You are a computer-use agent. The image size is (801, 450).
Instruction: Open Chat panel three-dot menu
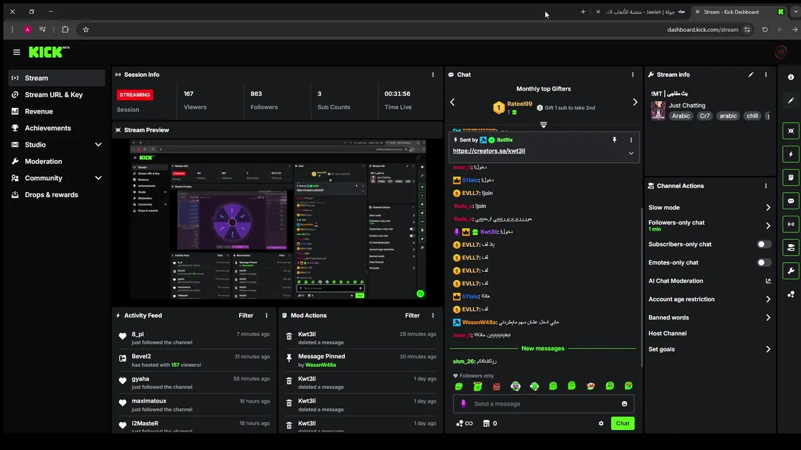[633, 74]
